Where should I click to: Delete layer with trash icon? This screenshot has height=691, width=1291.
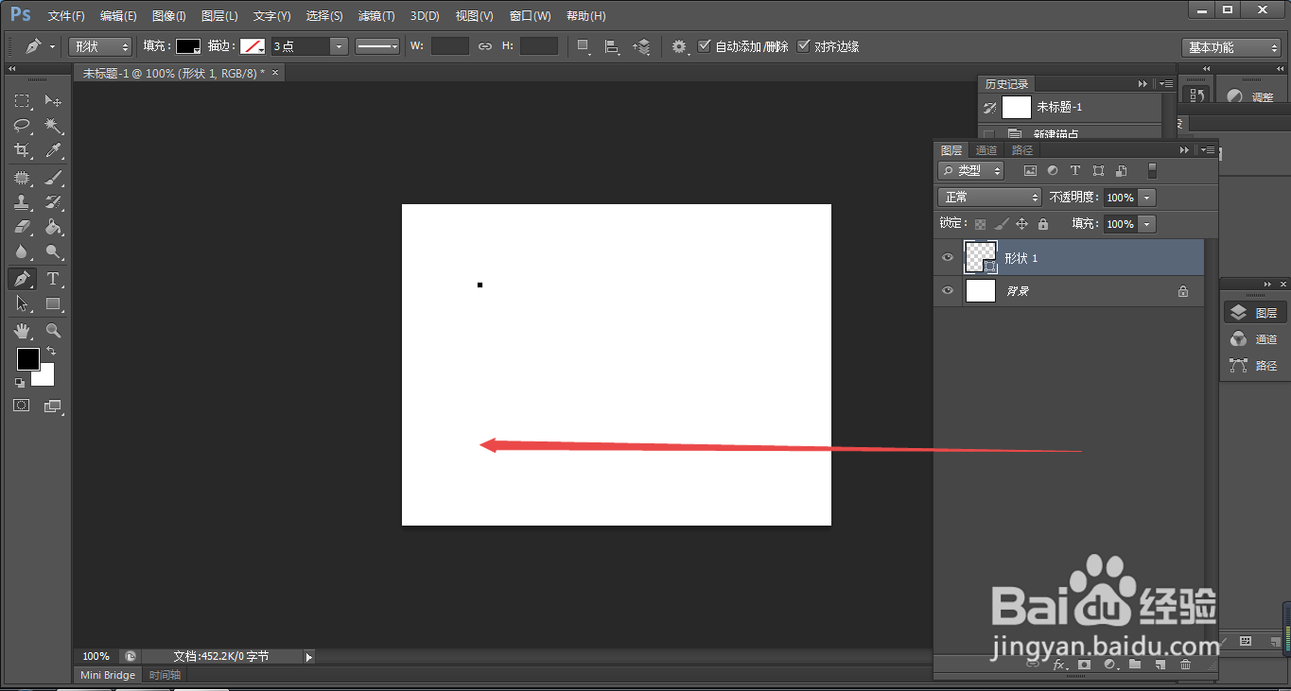(x=1185, y=665)
